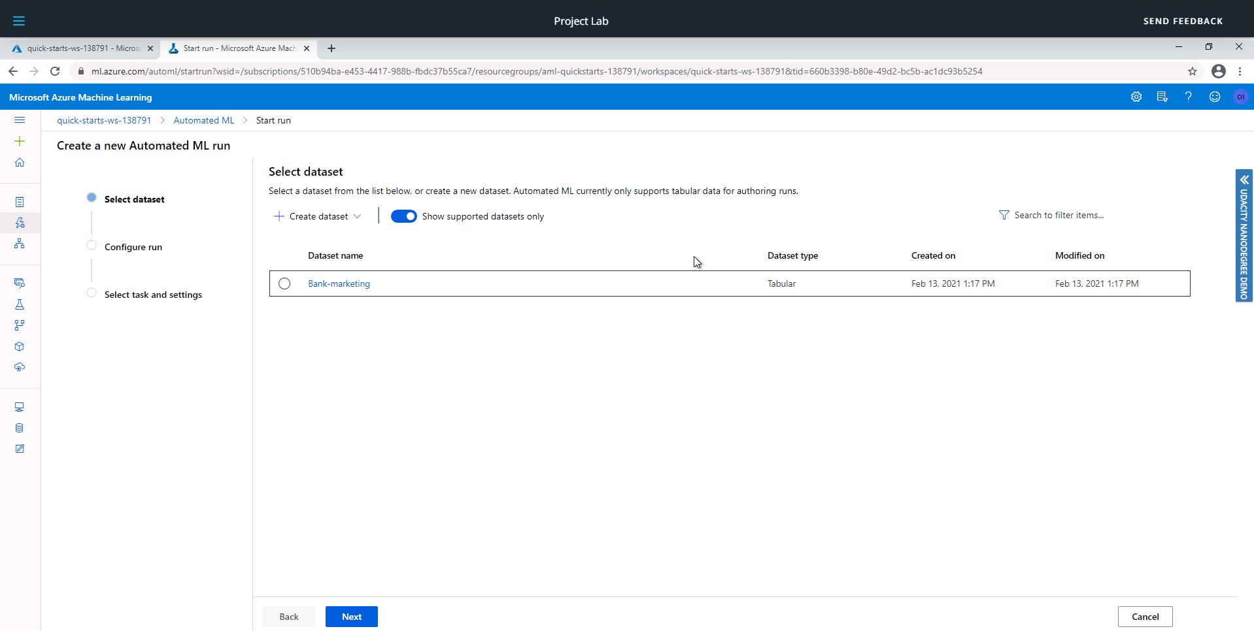This screenshot has height=631, width=1254.
Task: Open the Designer pipeline icon
Action: point(20,244)
